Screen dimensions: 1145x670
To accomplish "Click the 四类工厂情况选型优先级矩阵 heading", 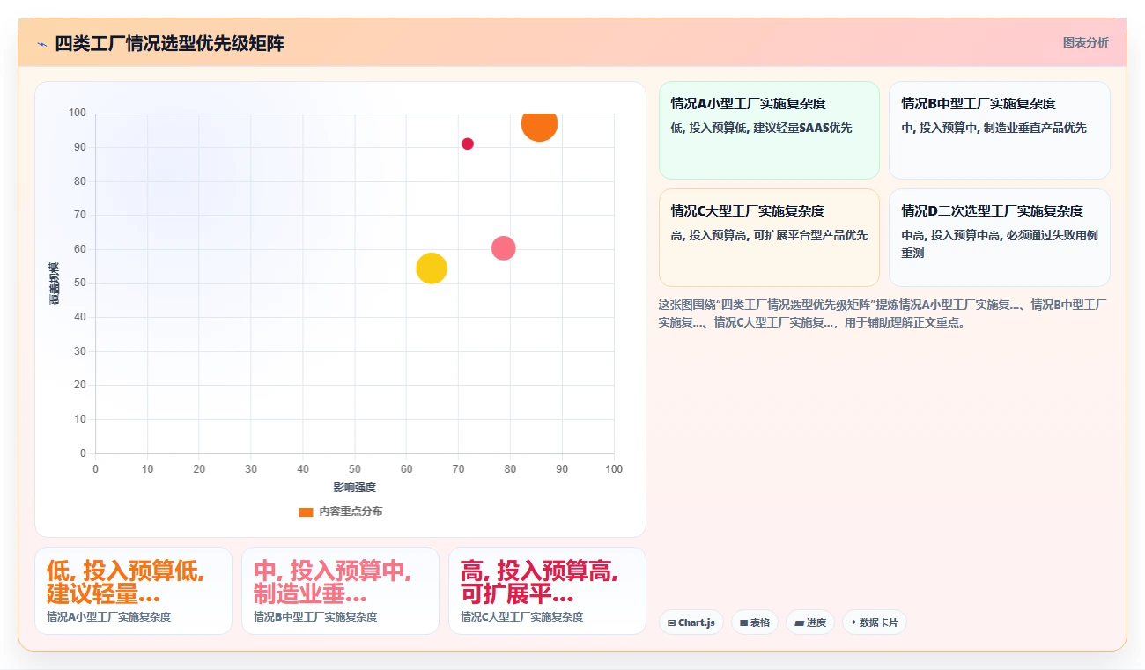I will pyautogui.click(x=169, y=43).
